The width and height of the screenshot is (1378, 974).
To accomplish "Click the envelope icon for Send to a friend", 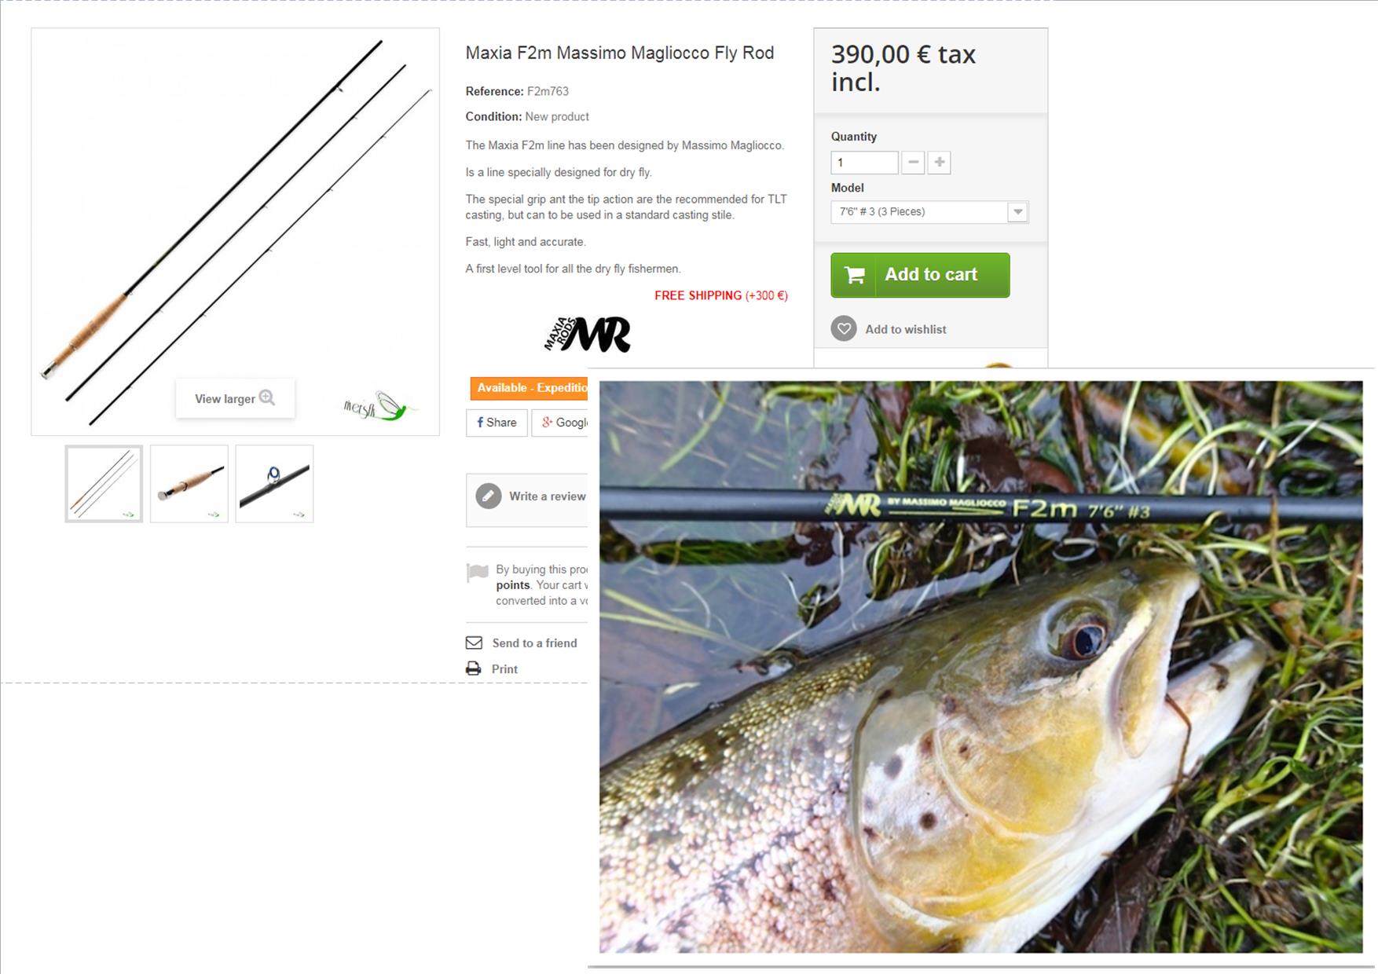I will [x=474, y=643].
